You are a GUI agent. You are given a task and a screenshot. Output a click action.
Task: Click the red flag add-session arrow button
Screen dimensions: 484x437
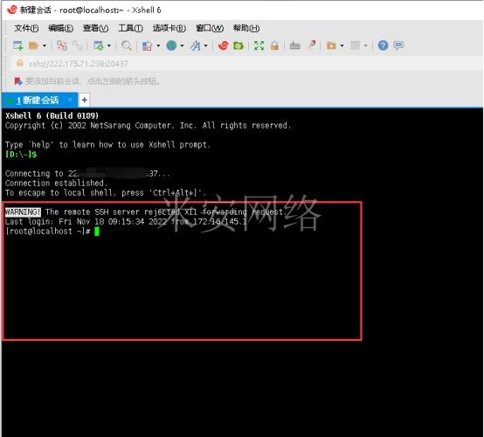click(x=18, y=81)
